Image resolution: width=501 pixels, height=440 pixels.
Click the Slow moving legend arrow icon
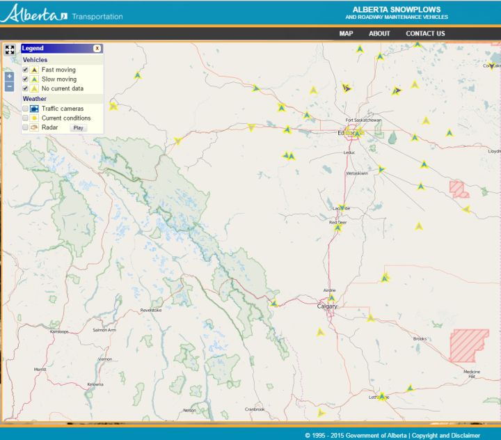click(x=34, y=79)
